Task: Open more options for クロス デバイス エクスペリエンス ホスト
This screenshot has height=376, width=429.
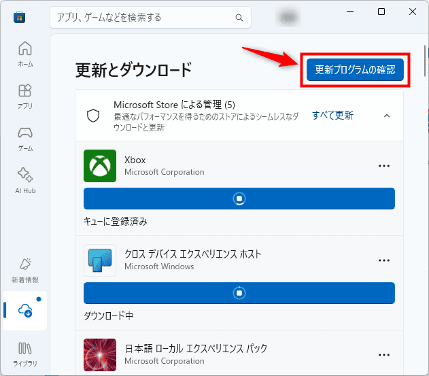Action: [x=384, y=260]
